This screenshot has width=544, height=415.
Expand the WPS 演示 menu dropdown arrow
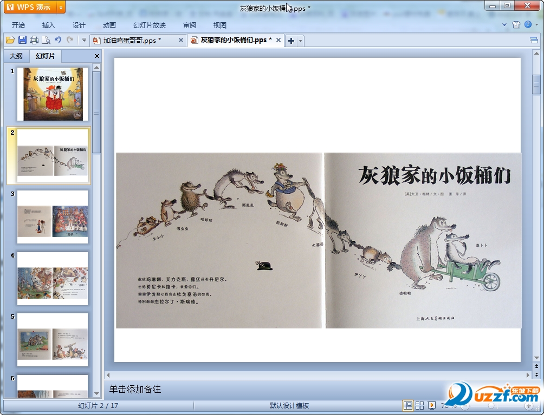[61, 7]
